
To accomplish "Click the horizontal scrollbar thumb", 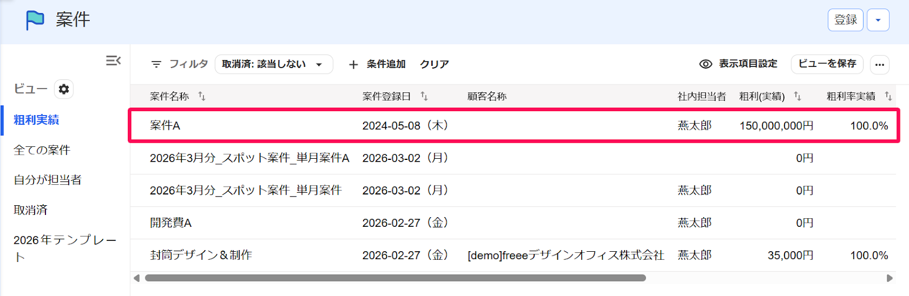I will (395, 278).
